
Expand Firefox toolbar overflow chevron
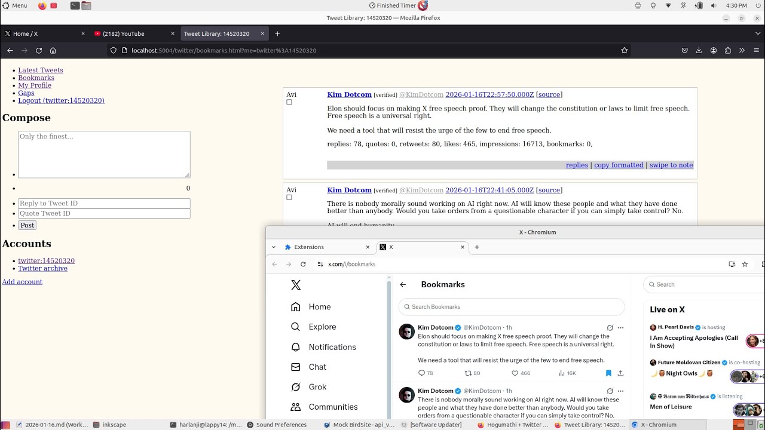point(742,51)
